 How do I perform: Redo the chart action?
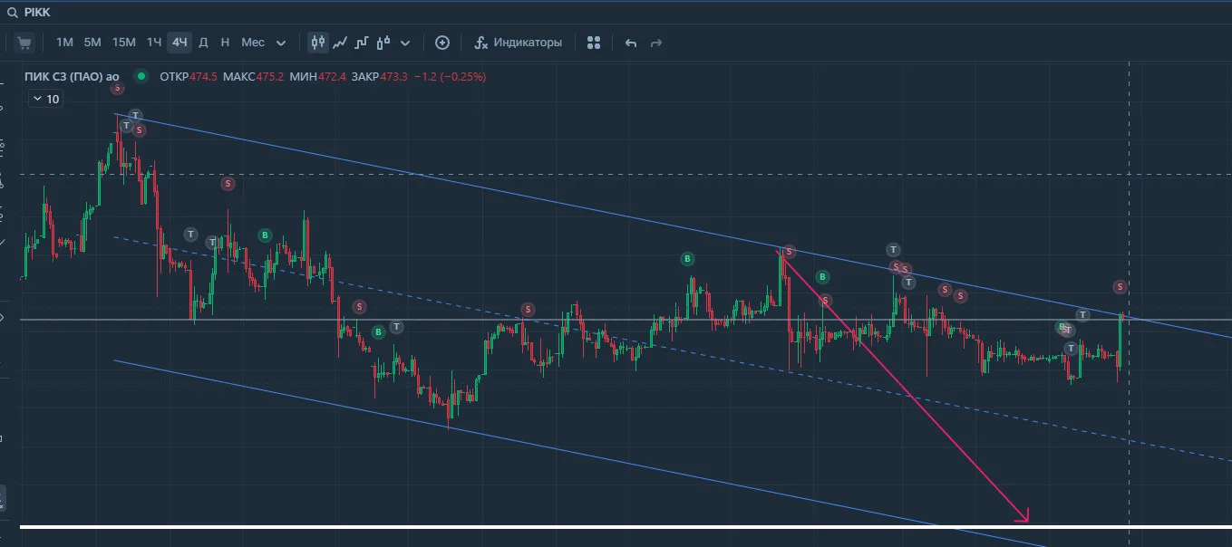(656, 43)
